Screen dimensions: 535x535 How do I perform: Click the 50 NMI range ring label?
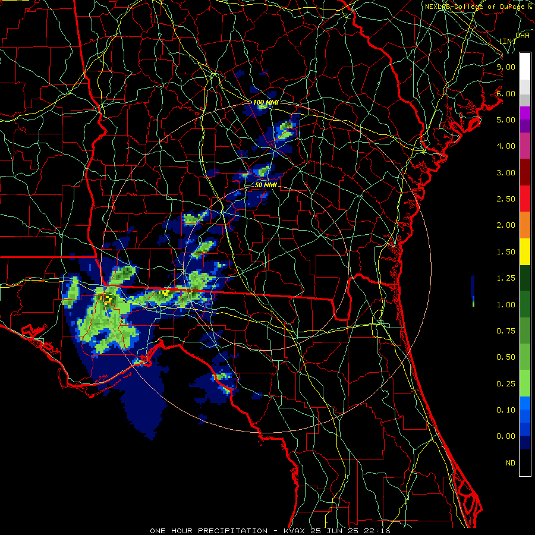pyautogui.click(x=266, y=185)
